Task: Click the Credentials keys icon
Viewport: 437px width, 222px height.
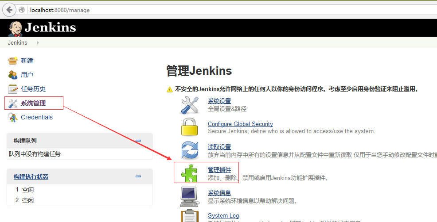Action: 13,117
